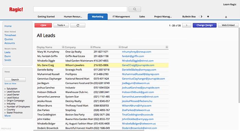Click GeneCCraig@jourrapide.com email
The image size is (240, 131).
[x=138, y=65]
